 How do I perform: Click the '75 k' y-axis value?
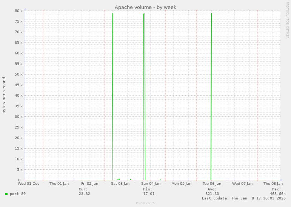click(19, 21)
